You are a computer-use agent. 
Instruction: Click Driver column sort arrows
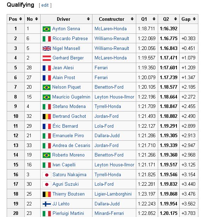pyautogui.click(x=88, y=19)
